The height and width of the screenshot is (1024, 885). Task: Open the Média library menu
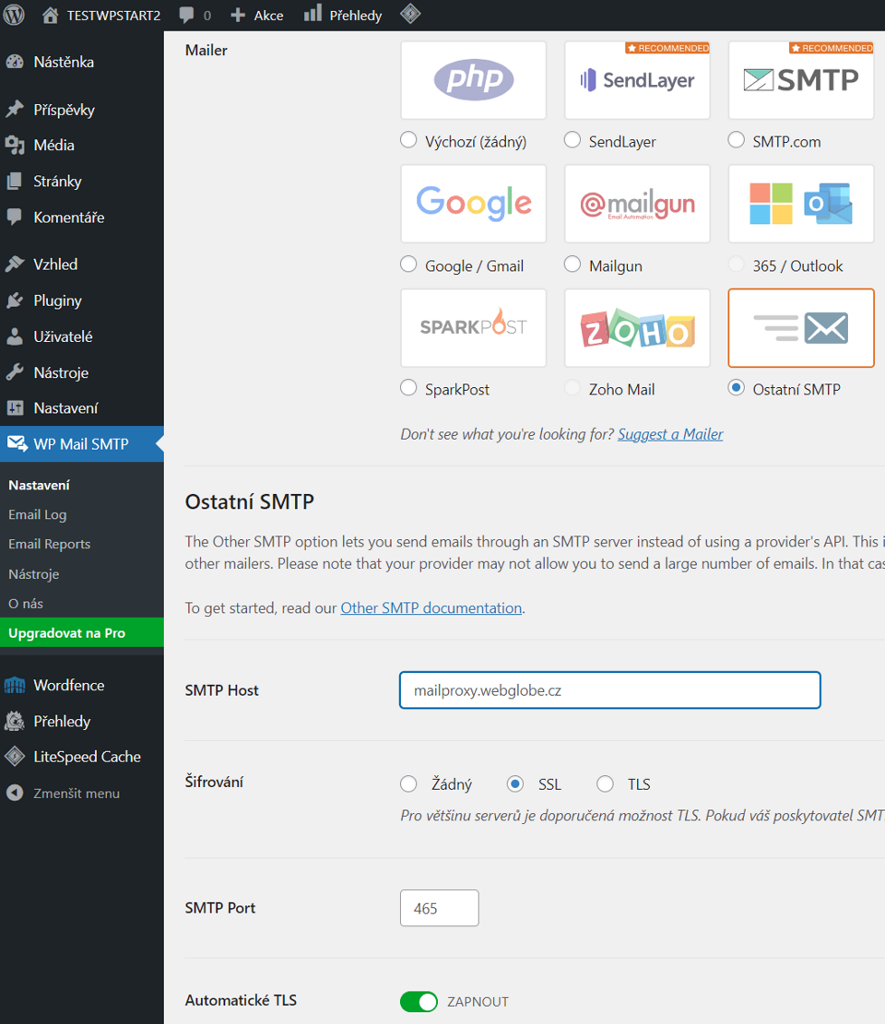pyautogui.click(x=82, y=145)
